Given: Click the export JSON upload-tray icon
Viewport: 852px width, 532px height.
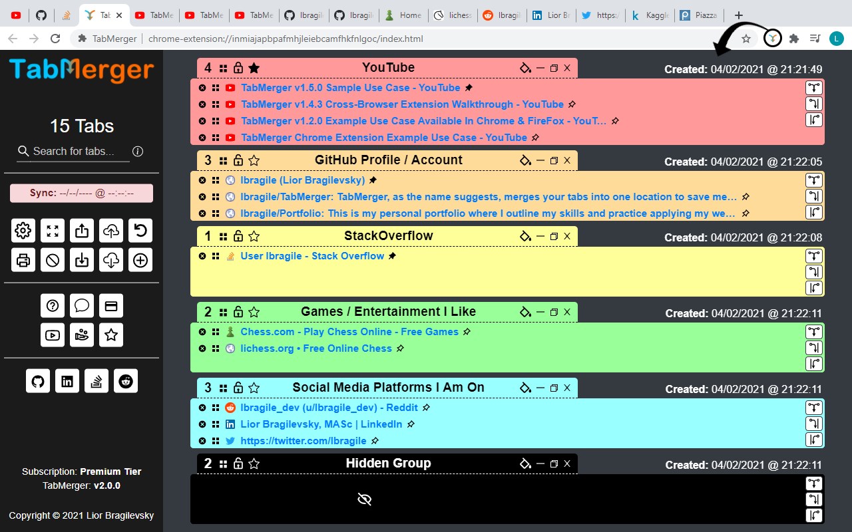Looking at the screenshot, I should tap(82, 231).
